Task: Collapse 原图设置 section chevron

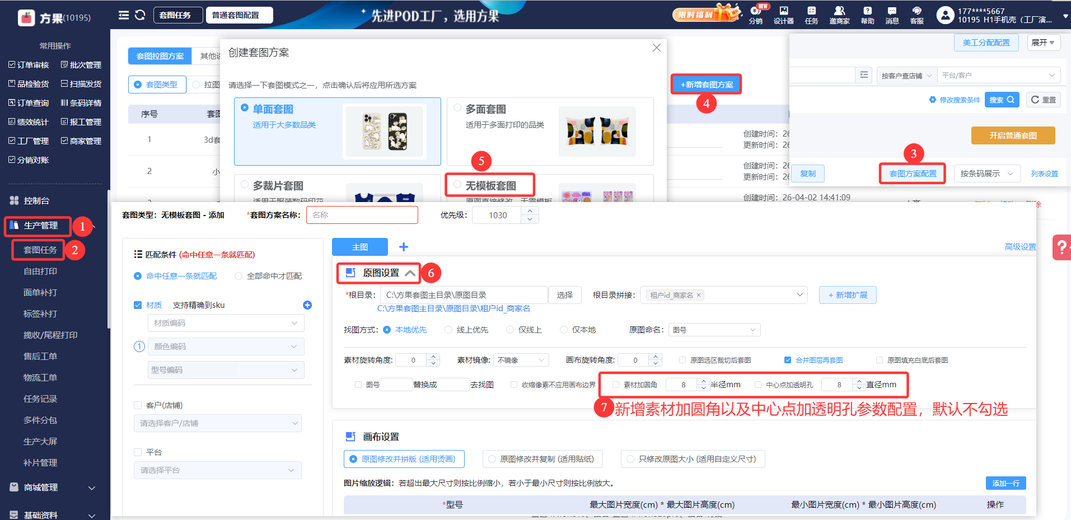Action: [x=410, y=273]
